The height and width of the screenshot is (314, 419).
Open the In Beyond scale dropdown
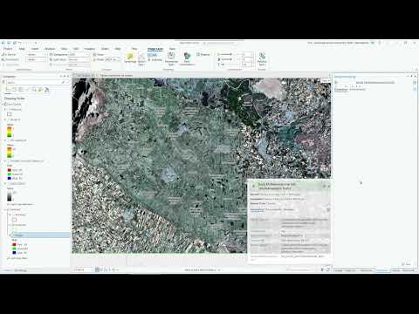(36, 55)
